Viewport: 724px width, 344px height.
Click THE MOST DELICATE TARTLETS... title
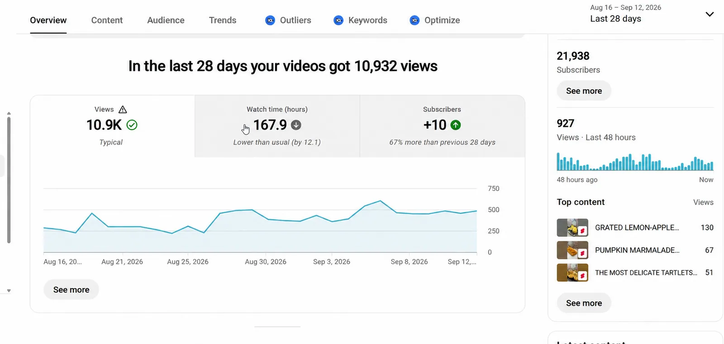[646, 273]
